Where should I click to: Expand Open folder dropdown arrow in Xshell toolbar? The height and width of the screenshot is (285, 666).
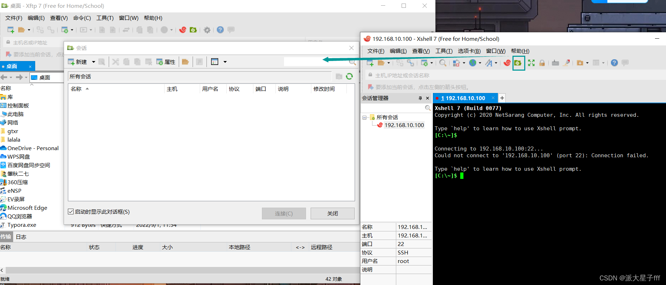click(388, 63)
